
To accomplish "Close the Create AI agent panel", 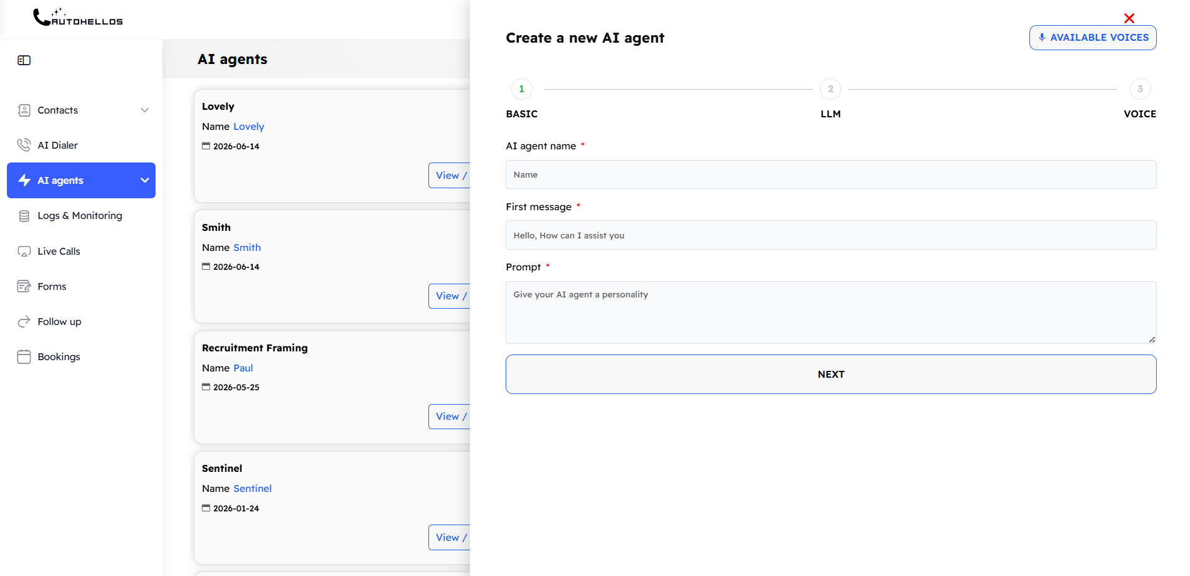I will (1129, 18).
